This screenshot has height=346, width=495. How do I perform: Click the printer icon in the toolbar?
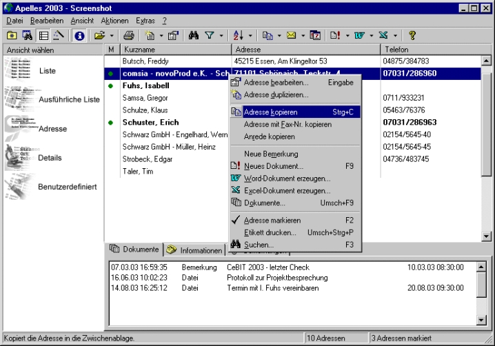(128, 35)
